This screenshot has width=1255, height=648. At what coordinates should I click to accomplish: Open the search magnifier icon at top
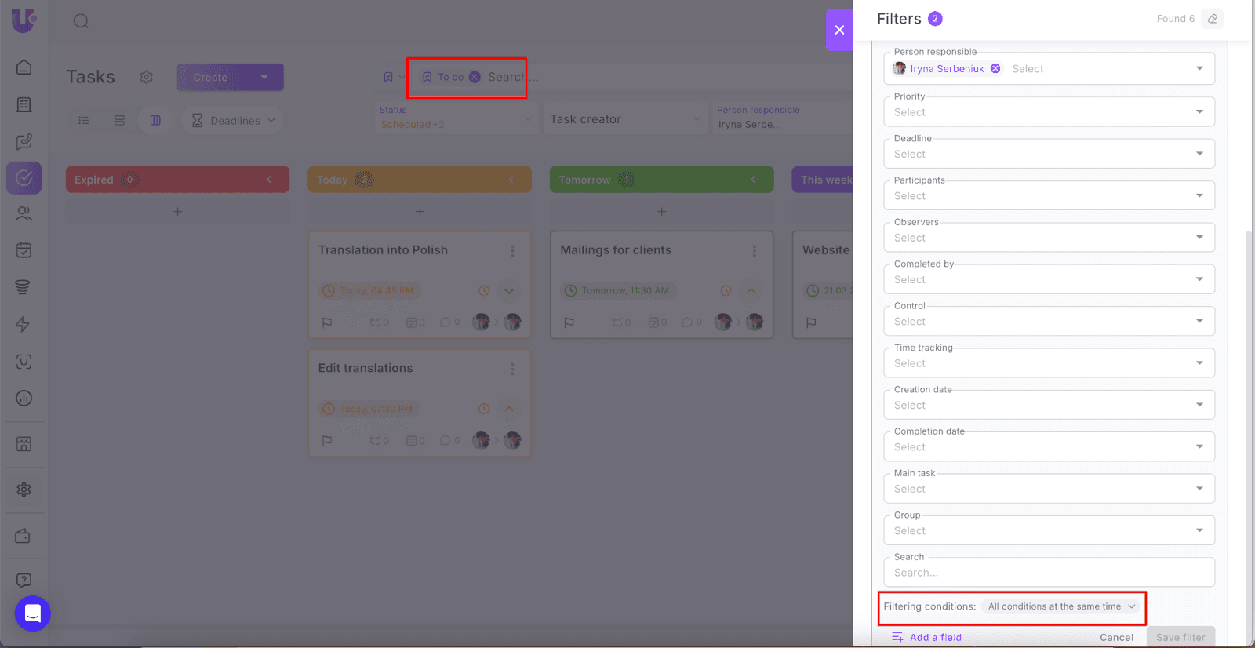point(82,21)
